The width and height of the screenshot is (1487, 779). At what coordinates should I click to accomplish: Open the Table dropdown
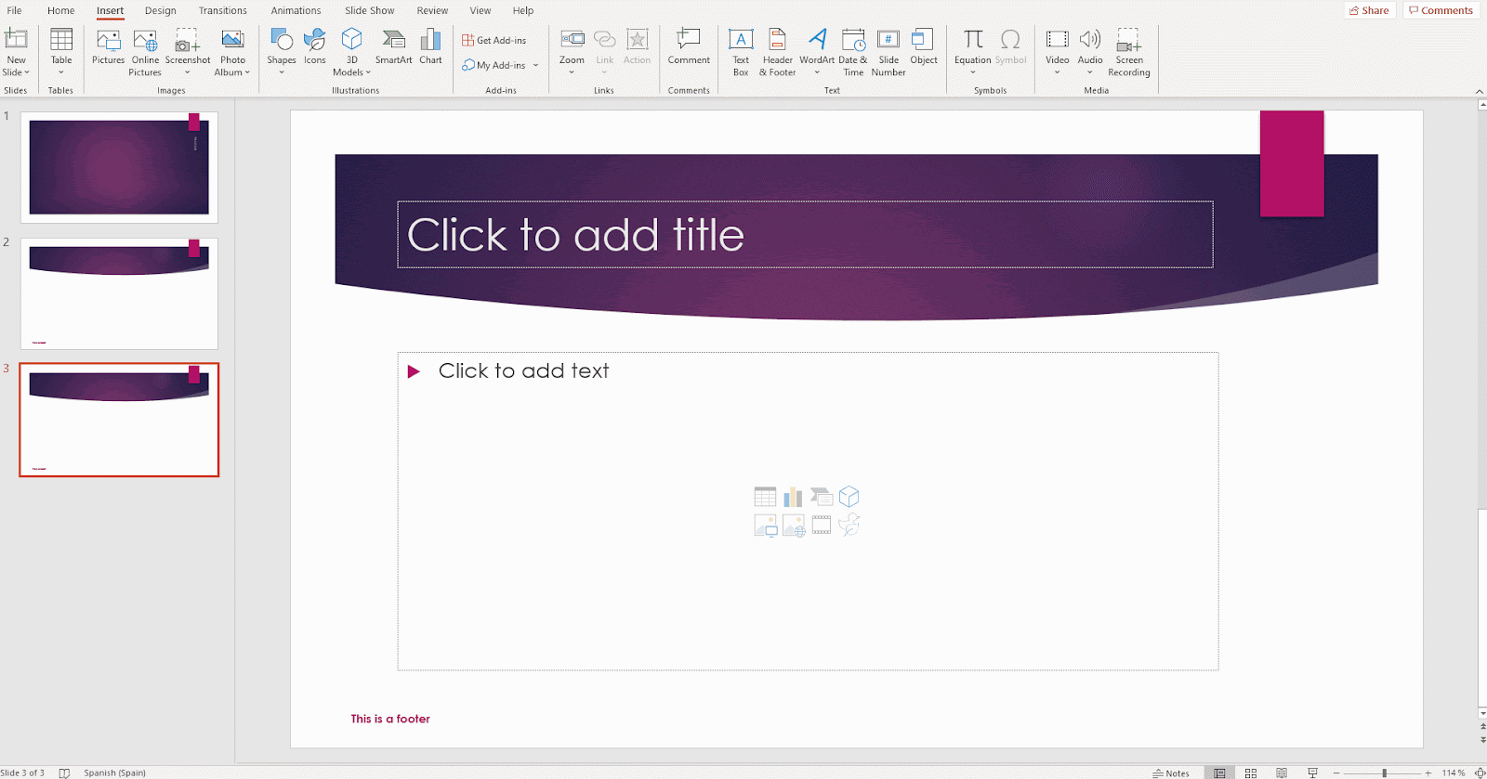click(61, 72)
